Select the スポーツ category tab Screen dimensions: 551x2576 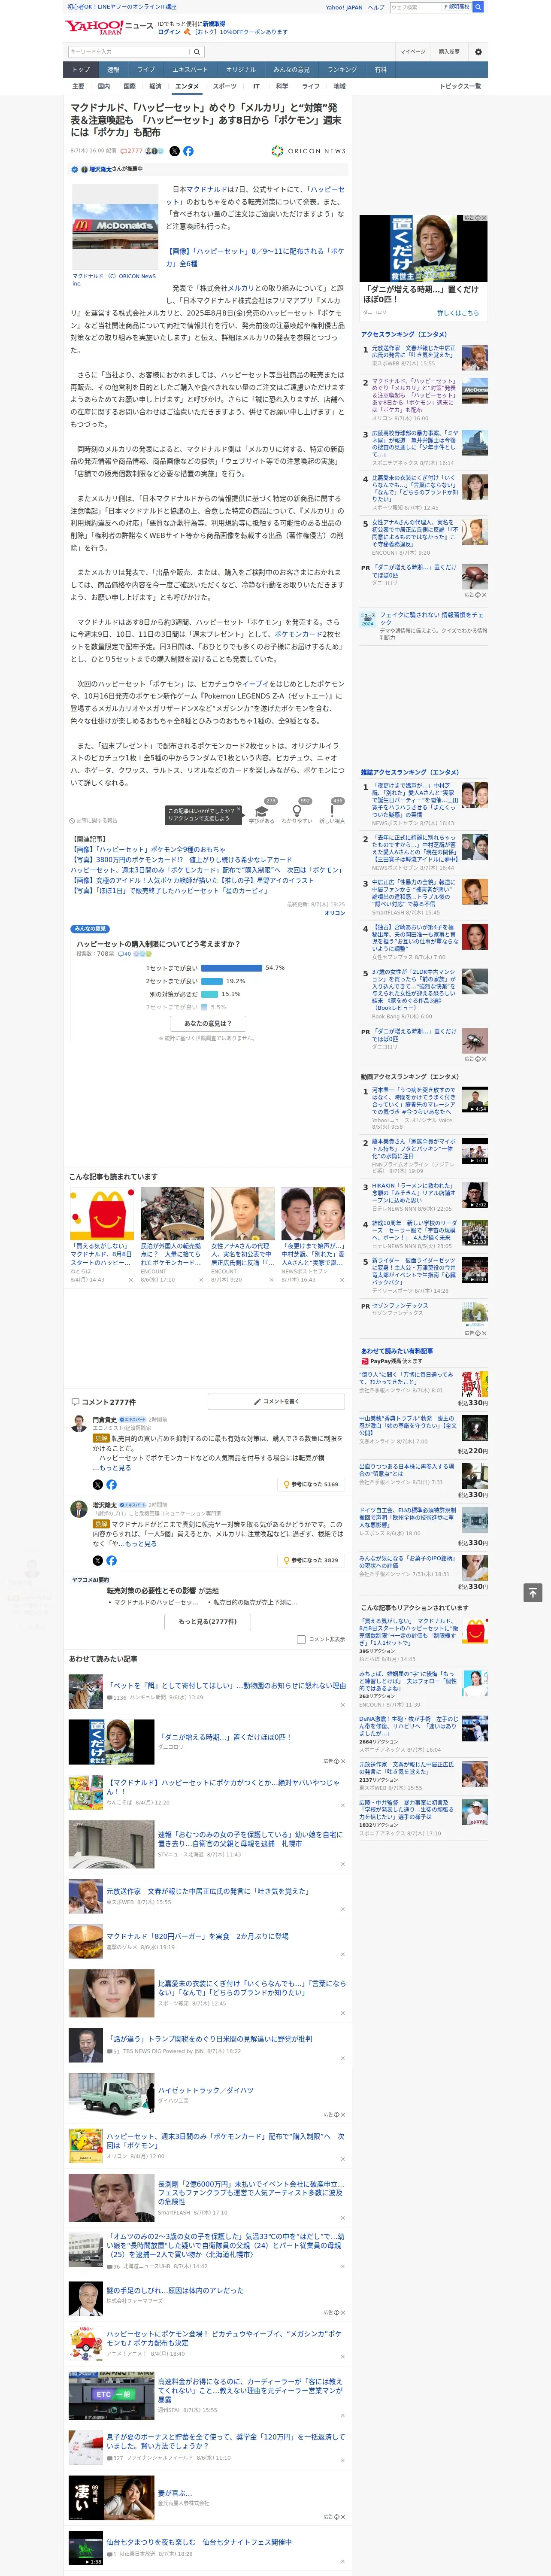coord(225,86)
